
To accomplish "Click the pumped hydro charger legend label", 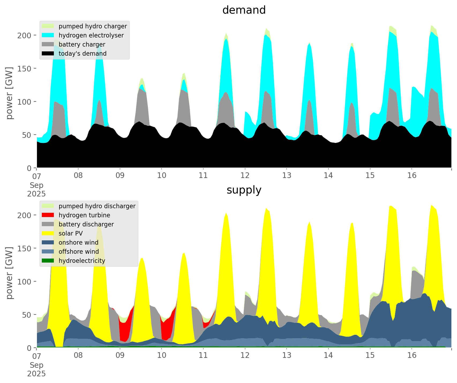I will coord(93,26).
